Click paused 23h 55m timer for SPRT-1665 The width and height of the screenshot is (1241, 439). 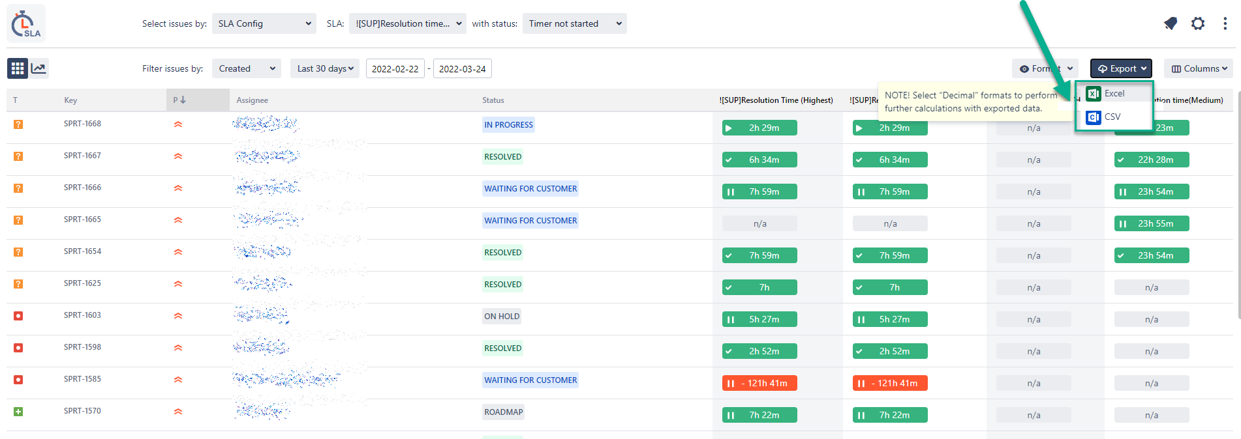click(1152, 223)
